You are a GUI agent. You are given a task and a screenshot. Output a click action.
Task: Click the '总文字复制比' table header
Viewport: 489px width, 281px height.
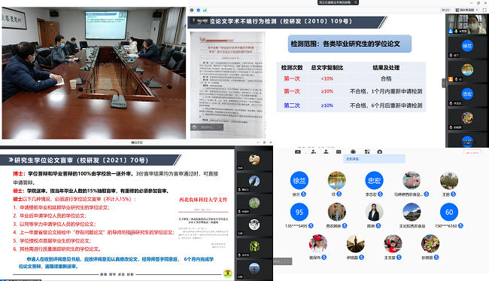tap(327, 68)
